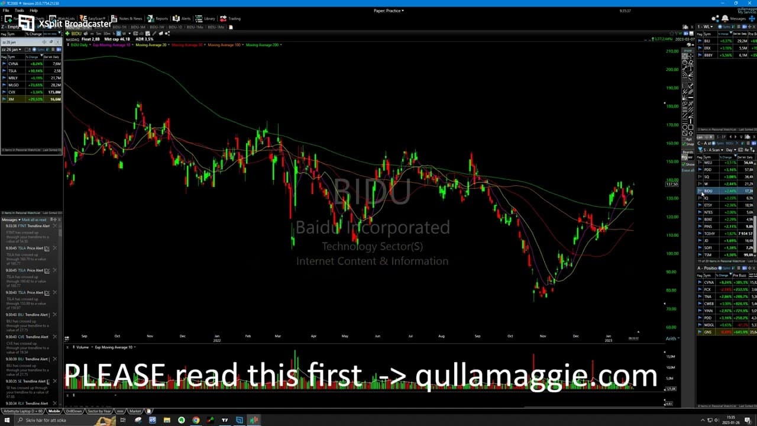
Task: Toggle the flag on the ETSY row
Action: [x=700, y=205]
